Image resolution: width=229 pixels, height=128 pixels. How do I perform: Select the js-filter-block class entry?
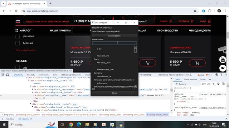coord(102,83)
